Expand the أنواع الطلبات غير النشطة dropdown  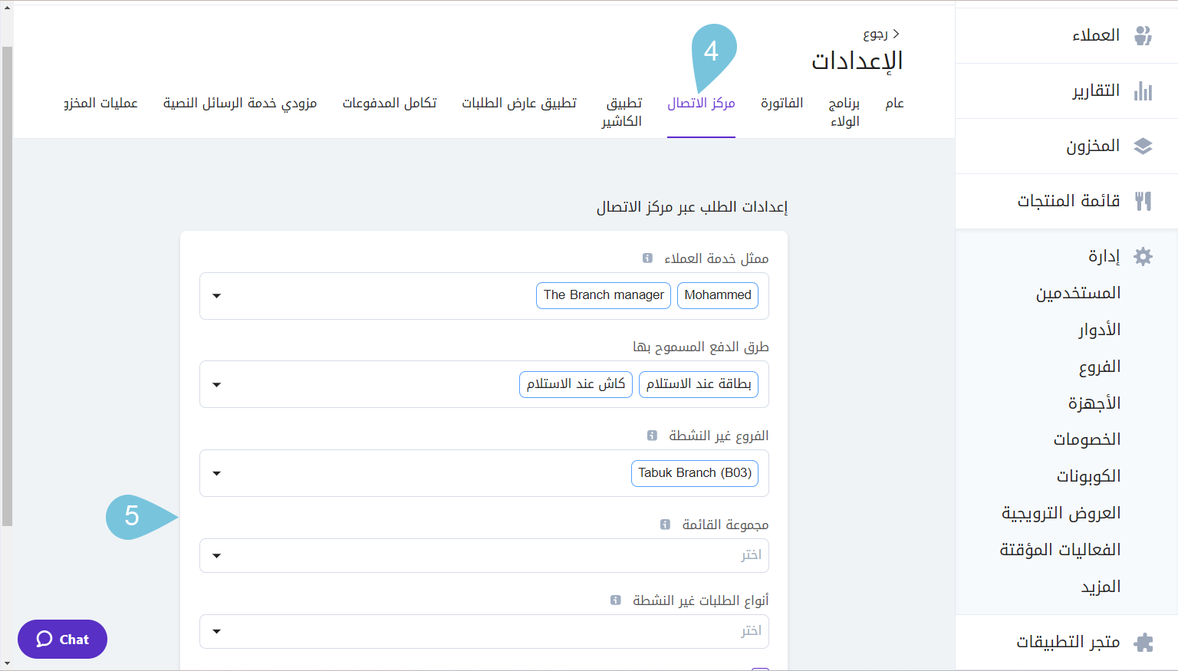coord(216,630)
